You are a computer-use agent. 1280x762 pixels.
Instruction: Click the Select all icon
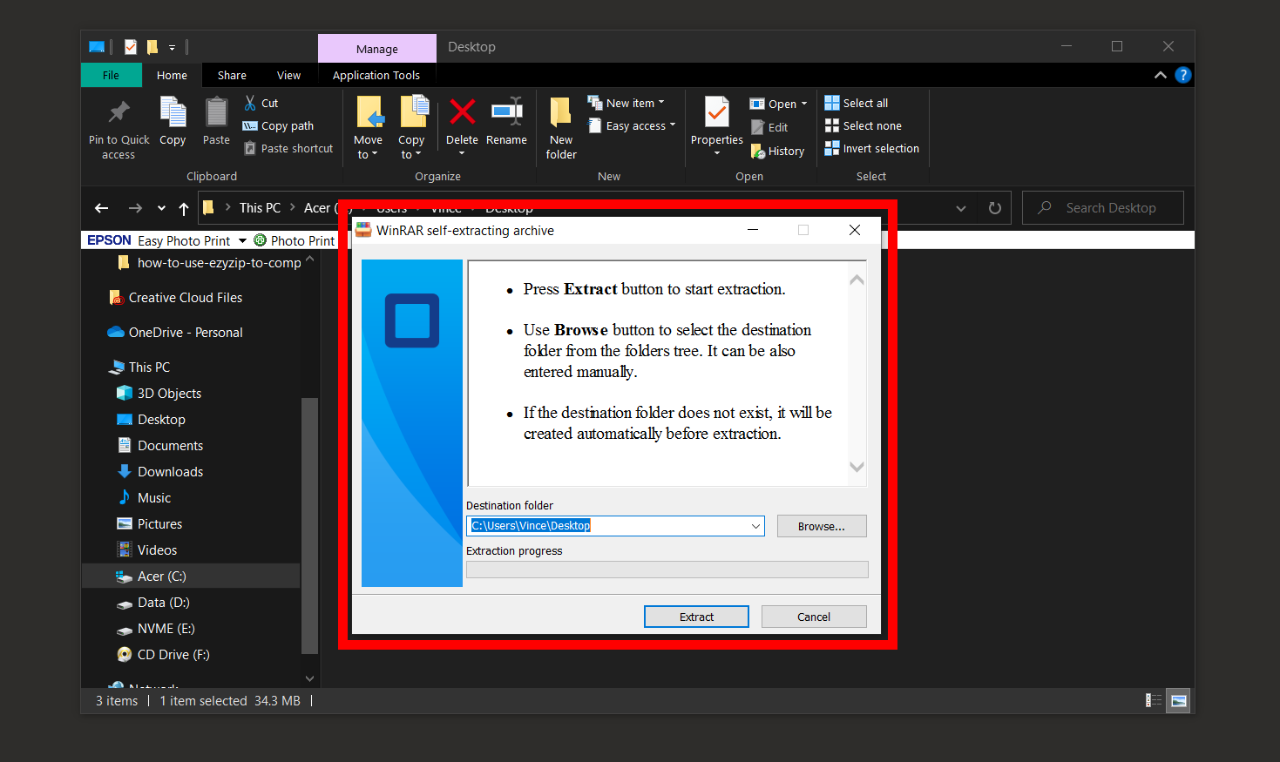pos(832,103)
